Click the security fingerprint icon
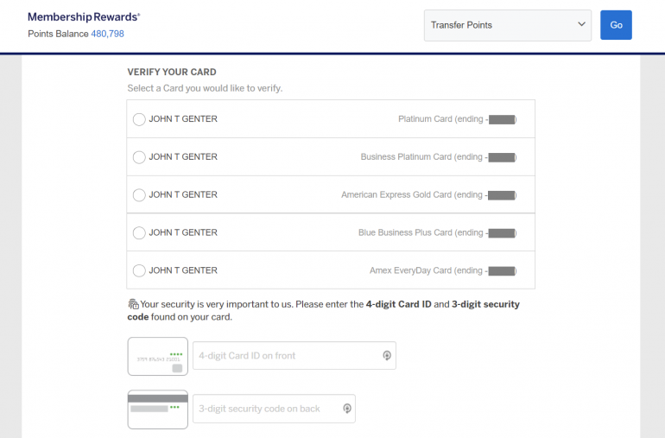 (x=133, y=304)
